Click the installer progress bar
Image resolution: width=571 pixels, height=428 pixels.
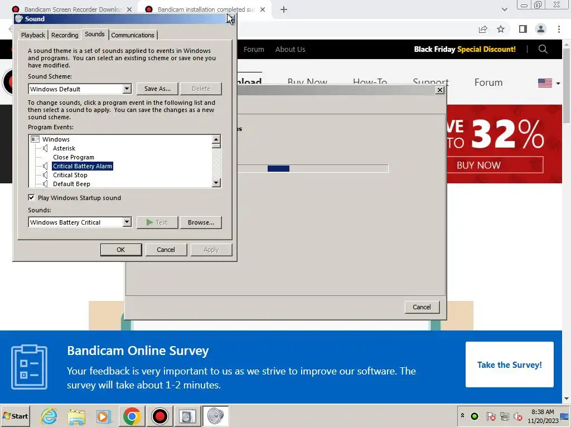click(312, 168)
